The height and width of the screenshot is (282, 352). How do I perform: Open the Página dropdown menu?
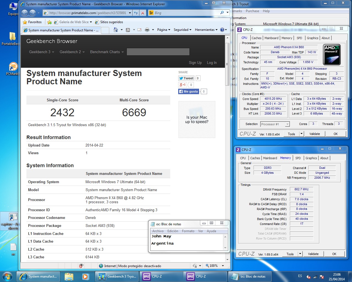tap(164, 30)
